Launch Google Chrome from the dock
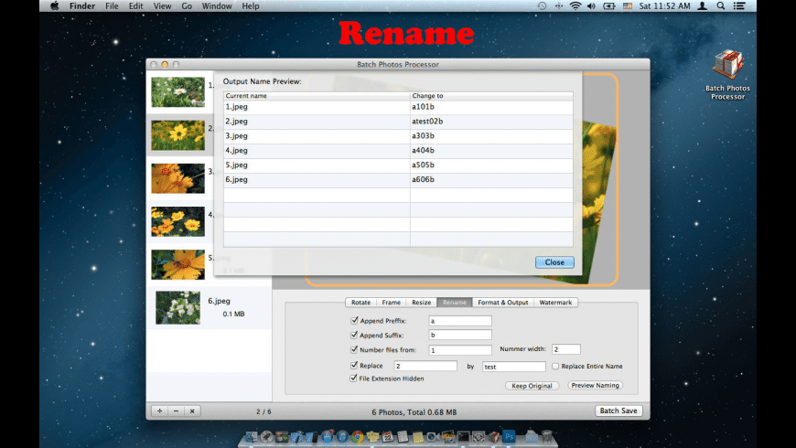 [358, 437]
